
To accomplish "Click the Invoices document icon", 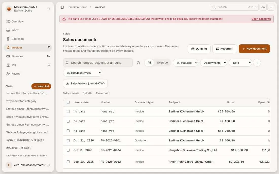I will (x=8, y=47).
